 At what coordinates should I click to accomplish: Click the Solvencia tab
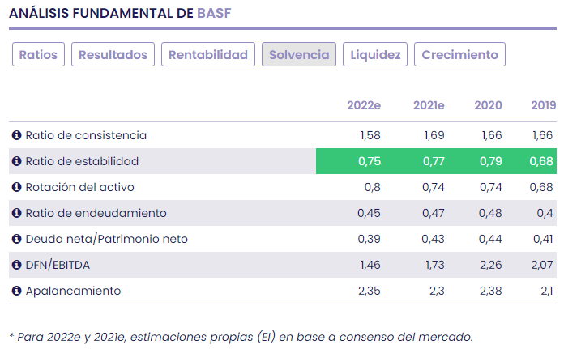pyautogui.click(x=299, y=55)
